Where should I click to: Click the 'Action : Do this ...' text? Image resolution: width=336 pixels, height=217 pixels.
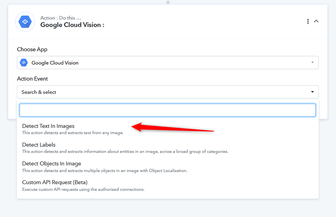61,18
